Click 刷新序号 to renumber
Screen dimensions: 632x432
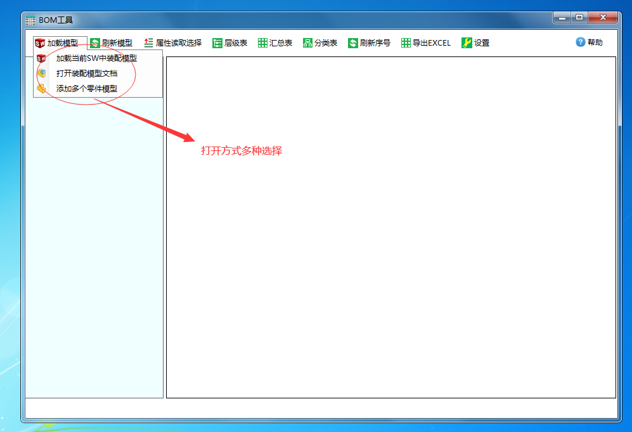[x=369, y=43]
